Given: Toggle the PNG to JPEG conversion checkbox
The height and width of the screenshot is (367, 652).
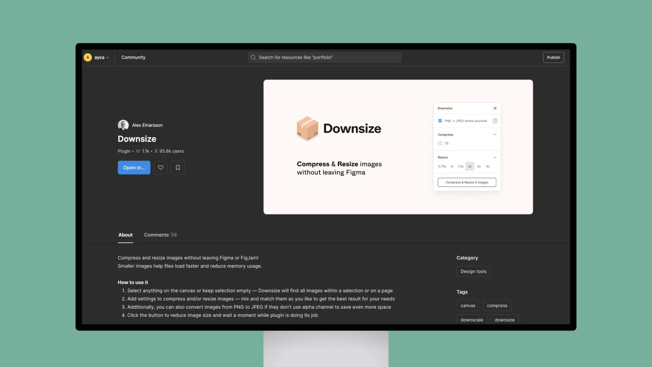Looking at the screenshot, I should point(440,121).
